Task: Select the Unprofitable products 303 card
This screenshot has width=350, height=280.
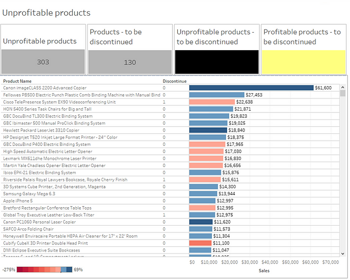Action: [x=43, y=49]
